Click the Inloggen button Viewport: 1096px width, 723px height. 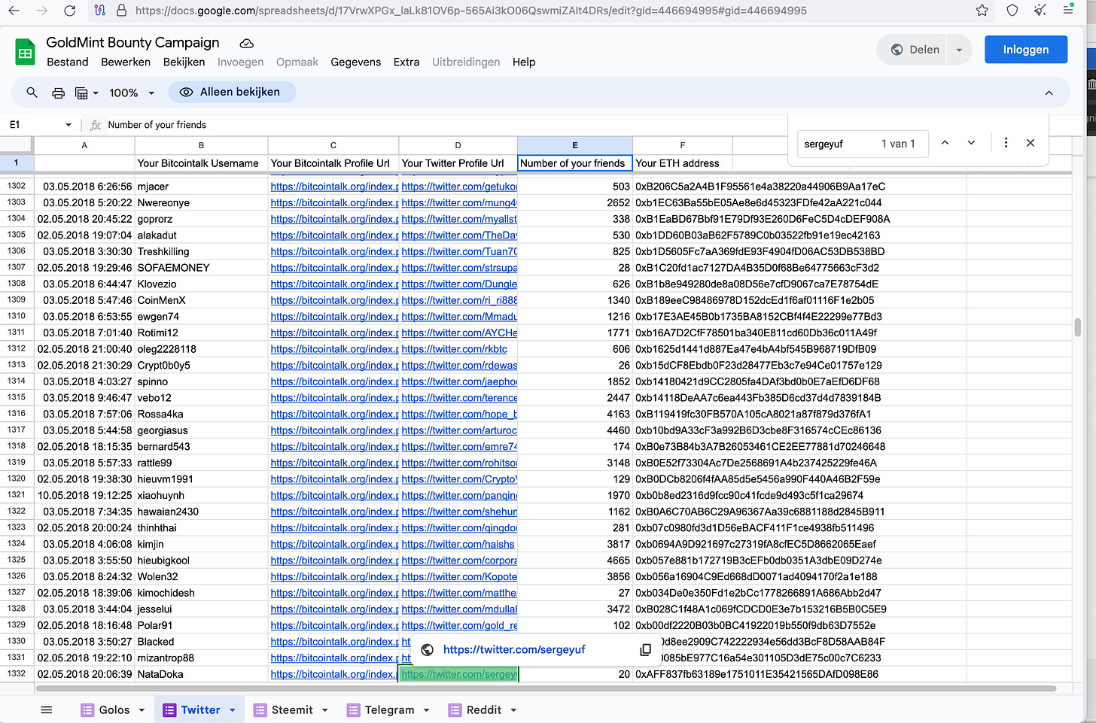1026,50
